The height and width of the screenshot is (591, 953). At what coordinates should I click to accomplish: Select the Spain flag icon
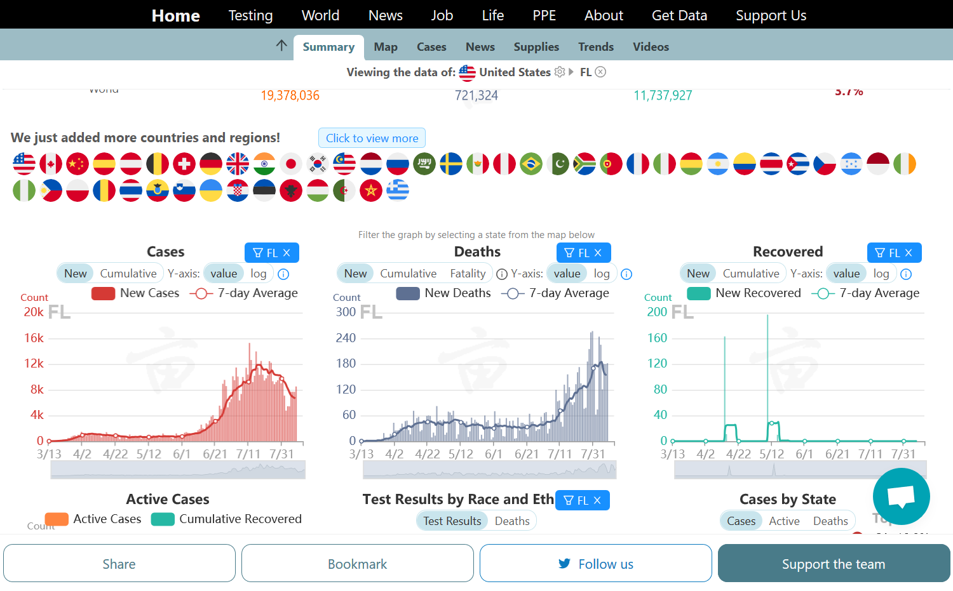[x=104, y=164]
